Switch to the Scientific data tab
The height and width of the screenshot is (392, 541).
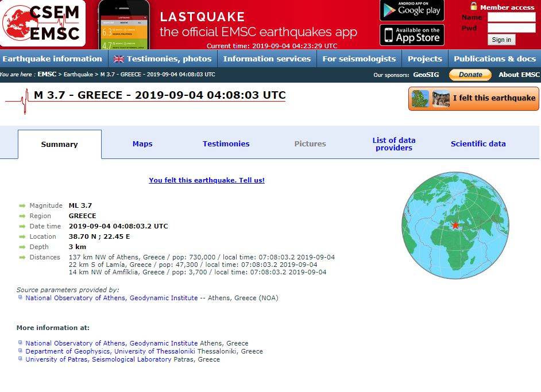478,144
